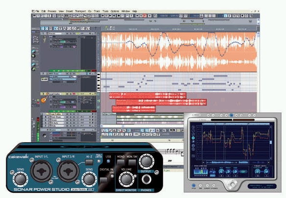Open the Edit menu
This screenshot has height=198, width=286.
pos(44,11)
